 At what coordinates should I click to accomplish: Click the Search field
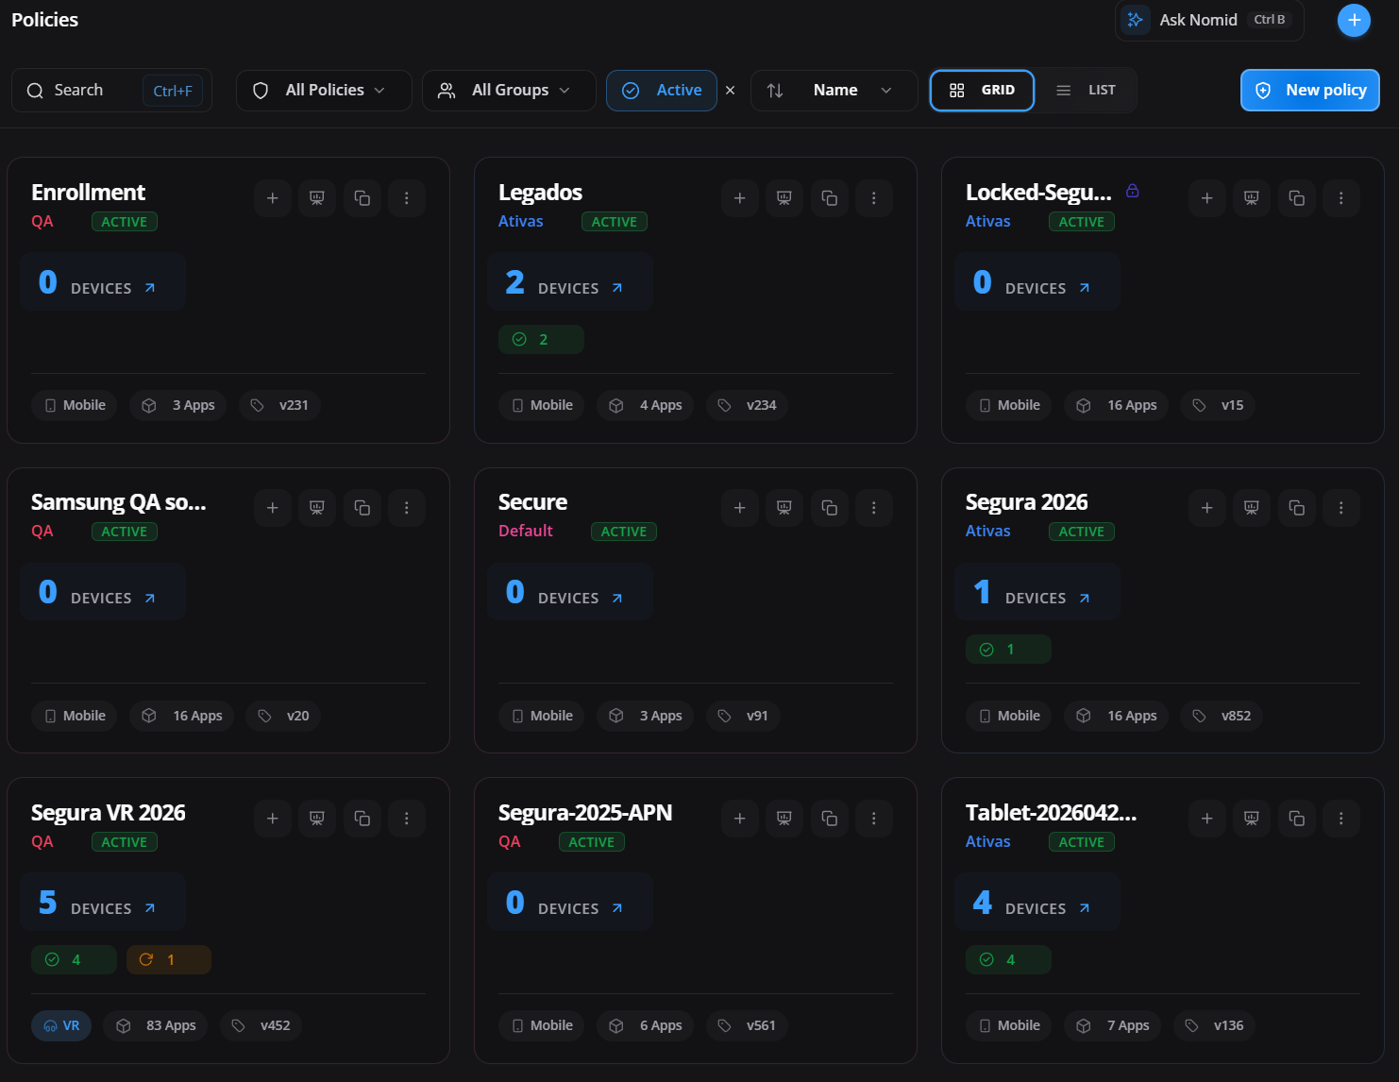(111, 91)
